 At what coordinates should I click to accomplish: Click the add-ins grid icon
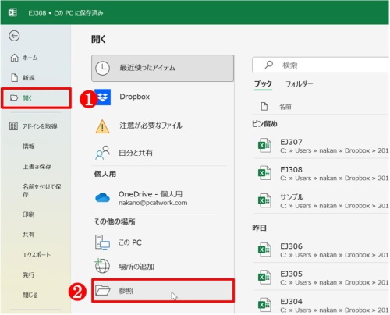coord(13,126)
